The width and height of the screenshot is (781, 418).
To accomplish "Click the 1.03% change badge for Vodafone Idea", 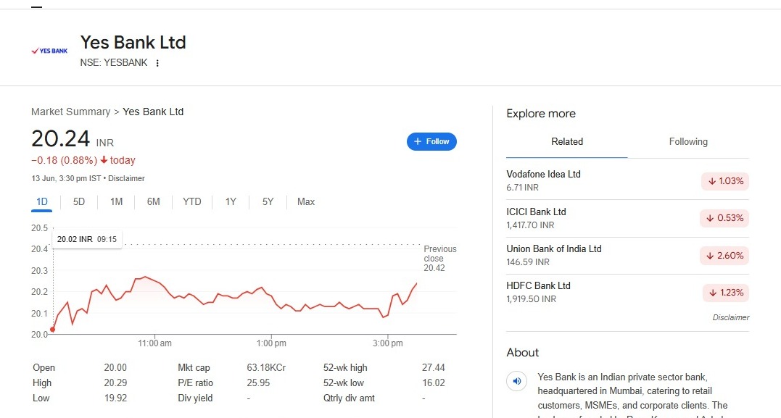I will click(x=725, y=181).
